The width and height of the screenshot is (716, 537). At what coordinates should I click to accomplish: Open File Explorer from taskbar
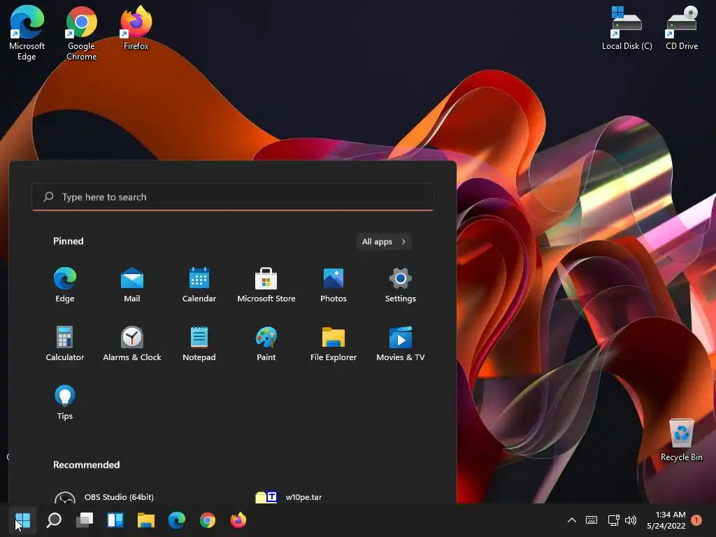point(146,520)
